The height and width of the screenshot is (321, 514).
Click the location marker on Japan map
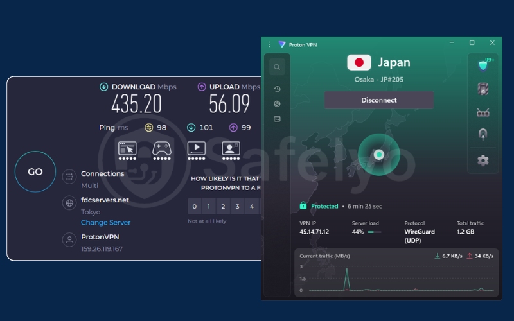pyautogui.click(x=379, y=154)
